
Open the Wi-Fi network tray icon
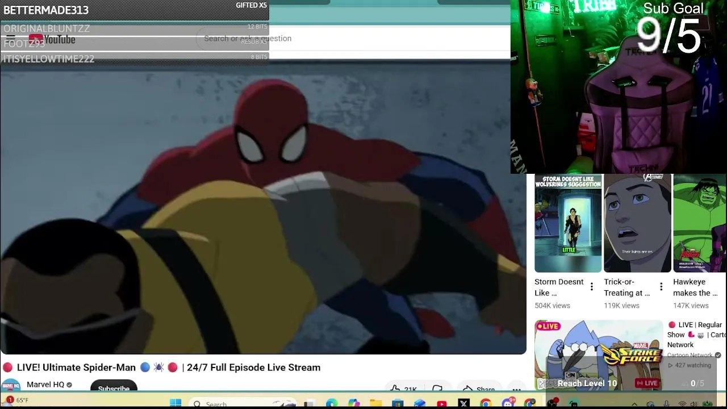tap(682, 404)
